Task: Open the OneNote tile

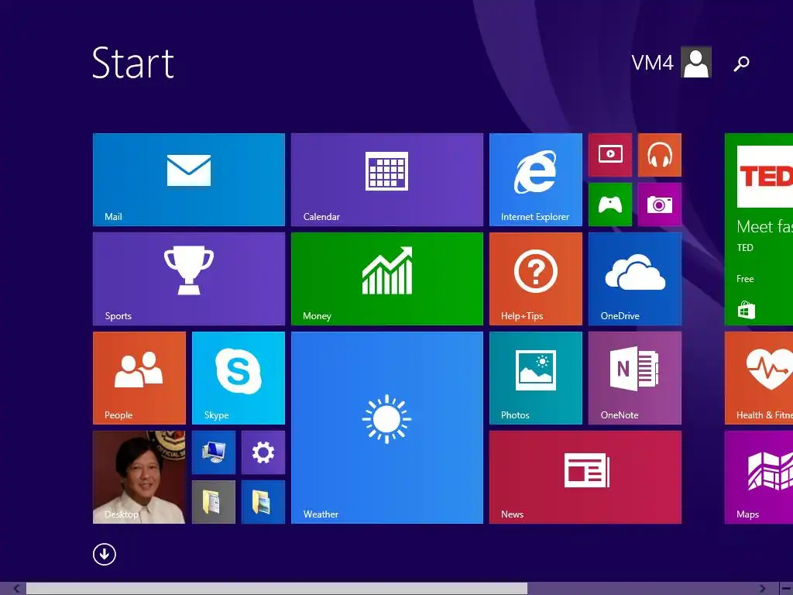Action: pos(635,378)
